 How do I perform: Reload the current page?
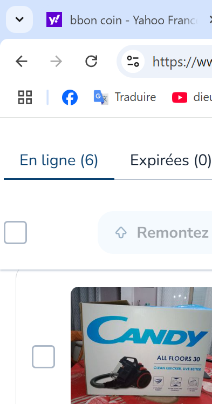pos(91,62)
